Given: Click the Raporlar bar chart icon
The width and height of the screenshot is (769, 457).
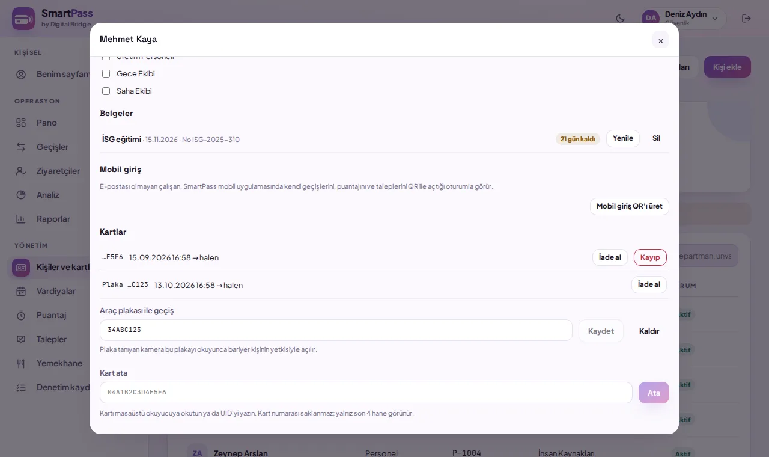Looking at the screenshot, I should pyautogui.click(x=21, y=219).
